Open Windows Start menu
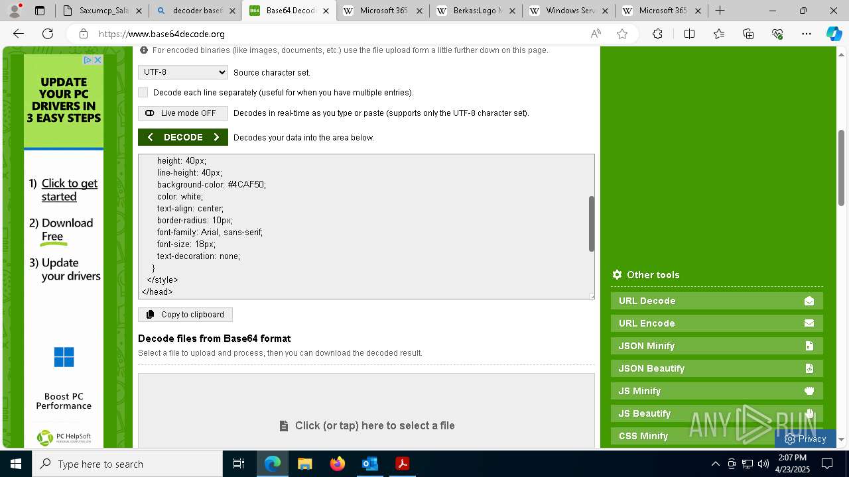This screenshot has width=849, height=477. pyautogui.click(x=16, y=464)
